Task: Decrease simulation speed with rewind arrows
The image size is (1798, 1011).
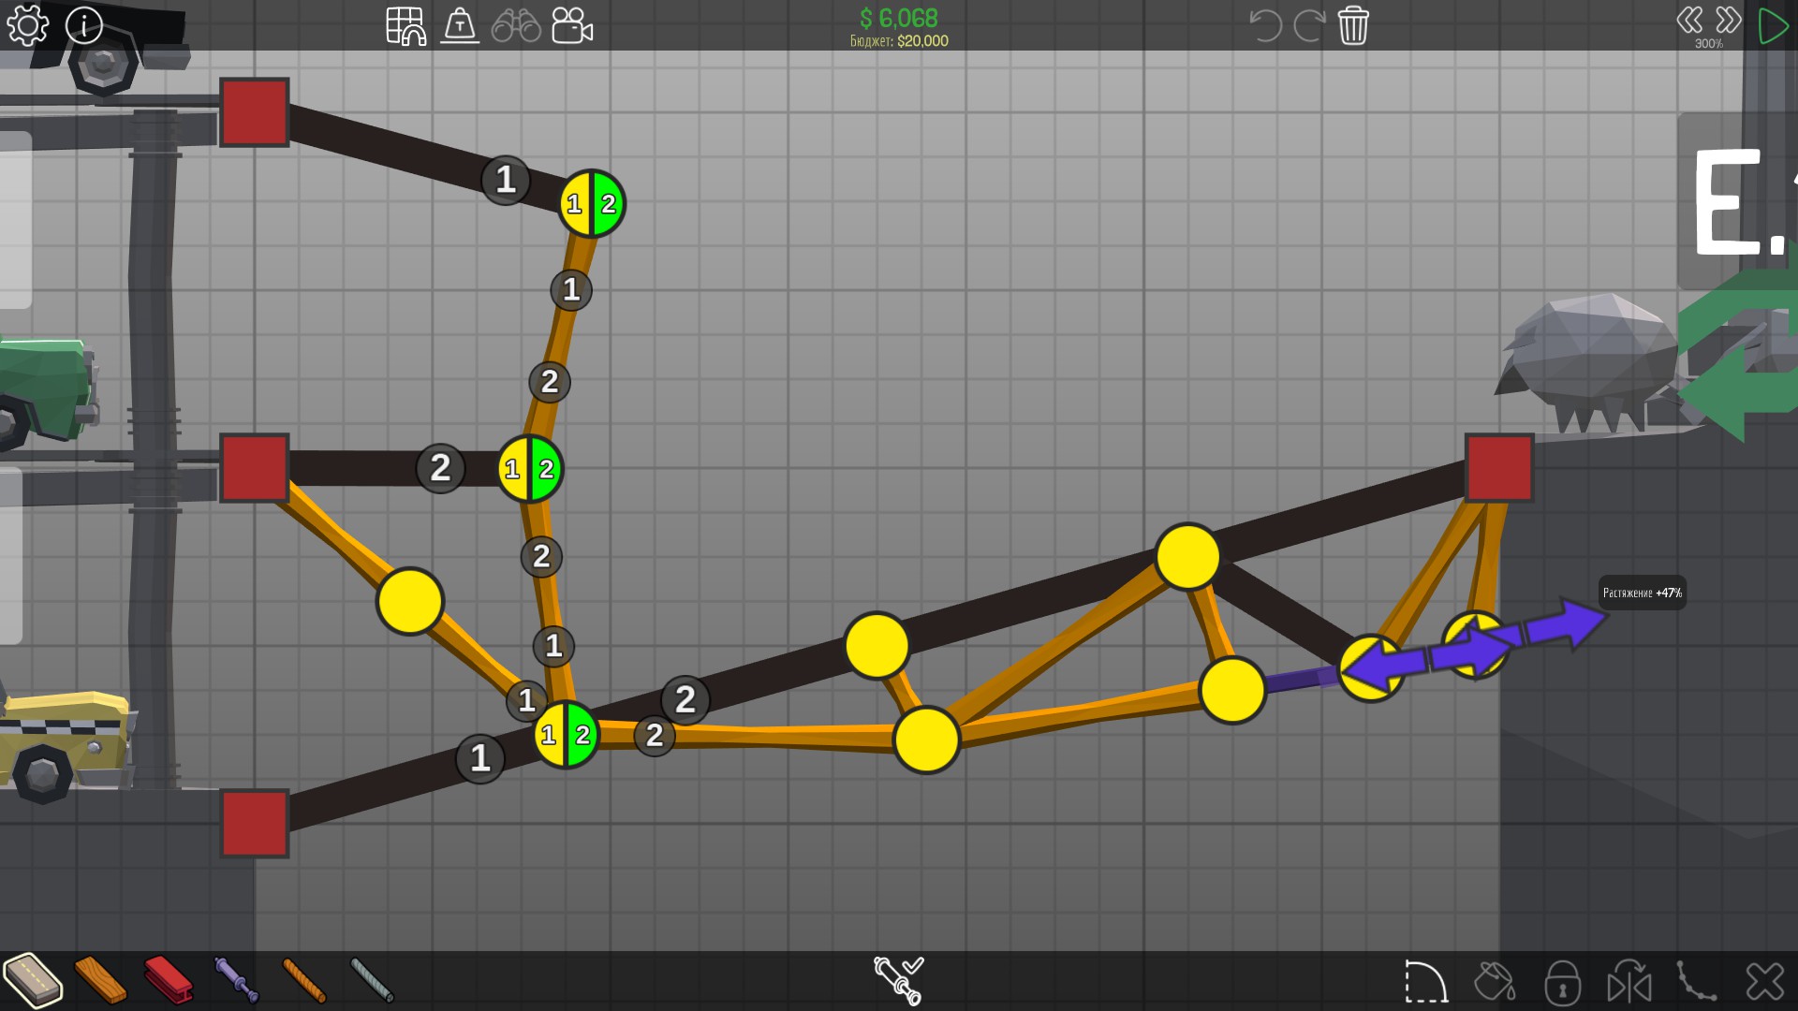Action: coord(1689,20)
